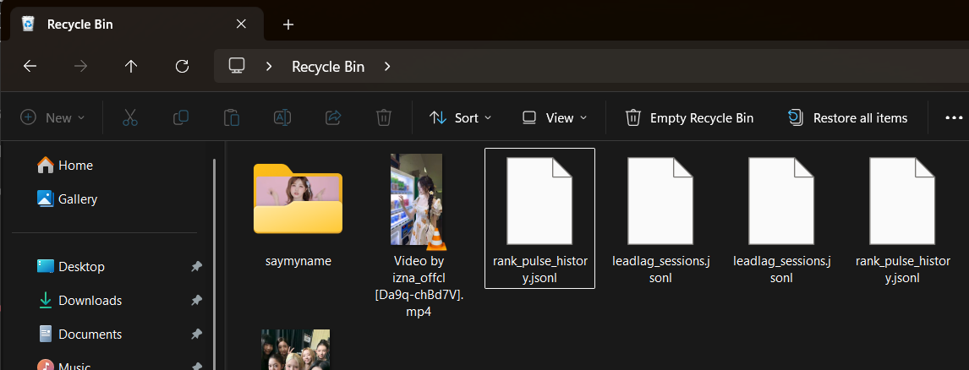Click the Cut scissors icon
Screen dimensions: 969x370
coord(129,117)
